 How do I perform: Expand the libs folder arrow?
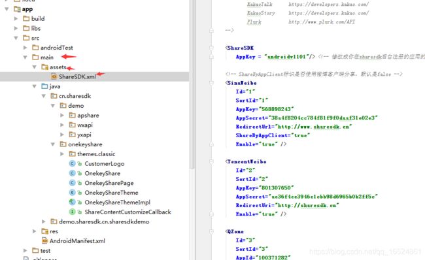point(16,28)
